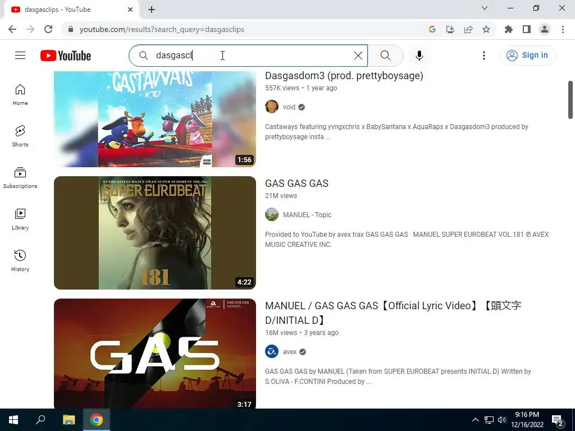Clear the search box with the X

point(358,56)
